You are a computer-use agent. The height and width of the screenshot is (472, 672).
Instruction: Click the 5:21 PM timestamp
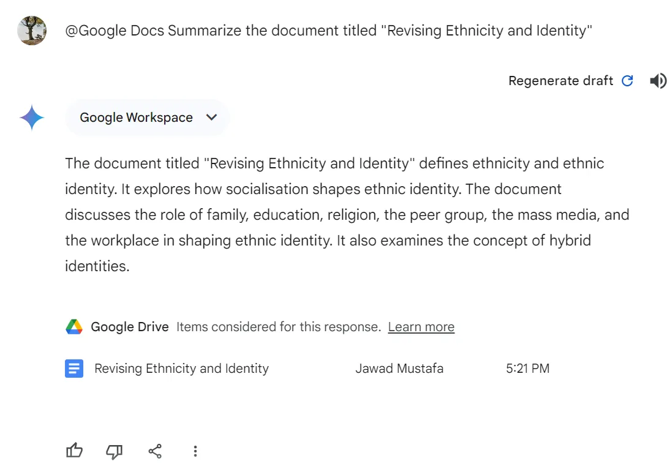(527, 369)
